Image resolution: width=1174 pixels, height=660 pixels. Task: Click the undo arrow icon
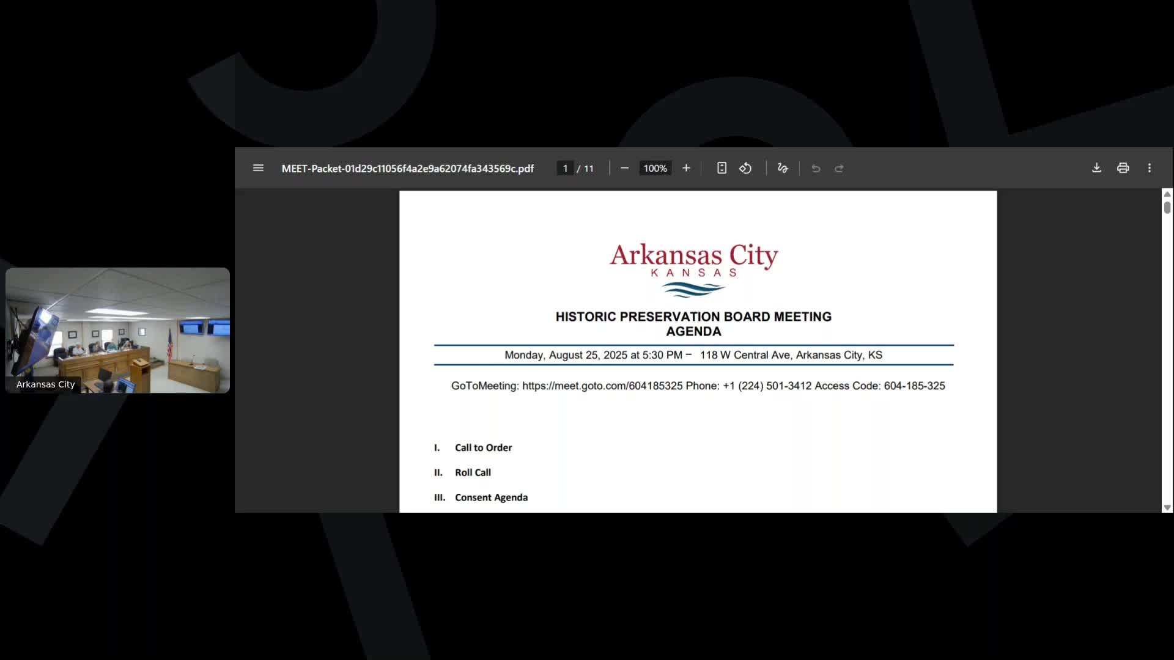coord(816,169)
